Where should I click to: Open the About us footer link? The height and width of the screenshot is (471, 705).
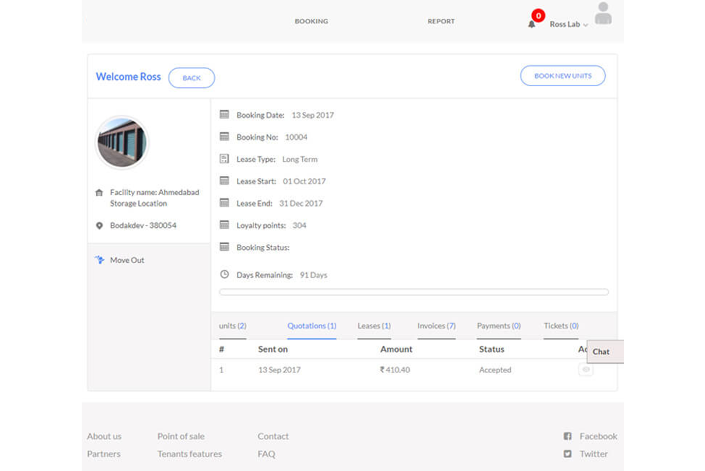pyautogui.click(x=104, y=436)
